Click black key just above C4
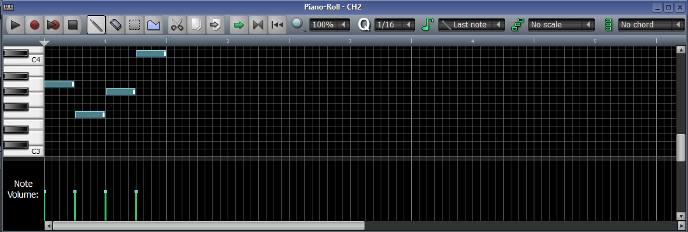This screenshot has height=232, width=688. point(16,53)
